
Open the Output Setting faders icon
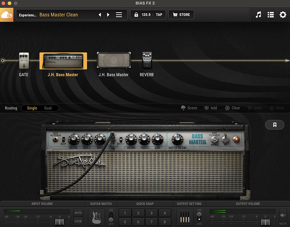(185, 217)
